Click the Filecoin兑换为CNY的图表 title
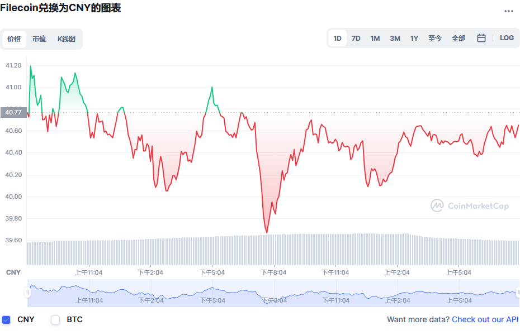Viewport: 520px width, 335px height. [60, 8]
